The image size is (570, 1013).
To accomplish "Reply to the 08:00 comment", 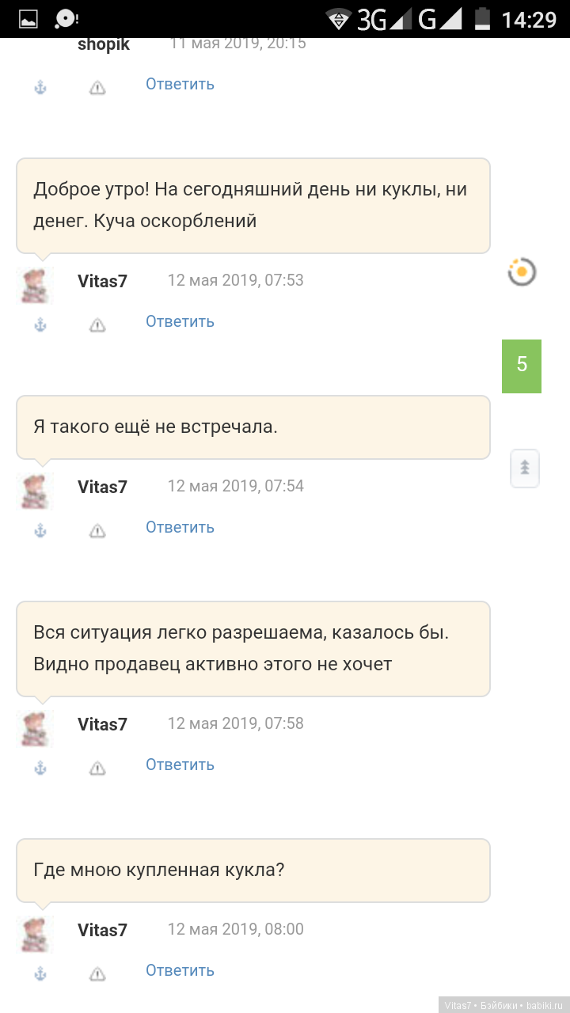I will coord(180,970).
